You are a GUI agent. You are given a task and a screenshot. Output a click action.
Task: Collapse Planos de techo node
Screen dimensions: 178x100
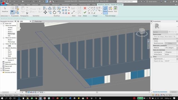pyautogui.click(x=3, y=38)
